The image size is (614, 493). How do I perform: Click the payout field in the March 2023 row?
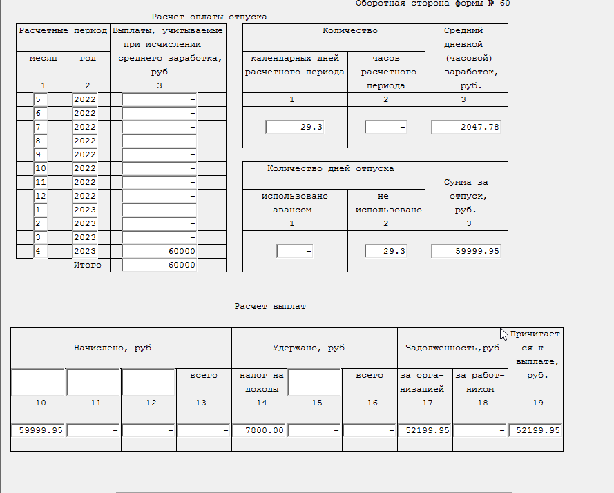160,237
